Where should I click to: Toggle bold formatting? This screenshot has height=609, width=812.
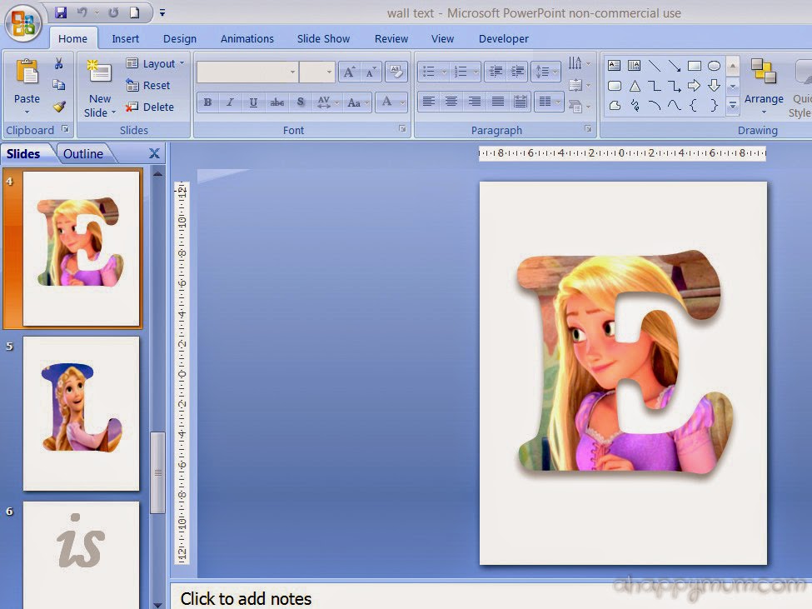(207, 102)
